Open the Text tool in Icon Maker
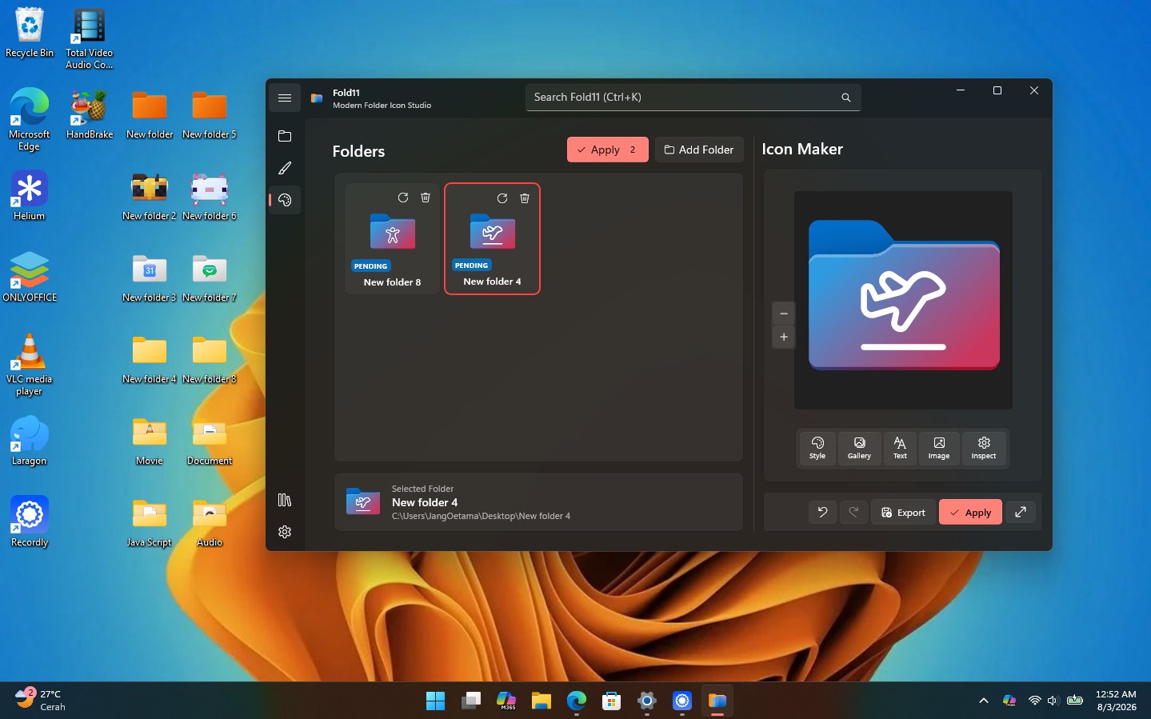Screen dimensions: 1151x719 coord(900,448)
